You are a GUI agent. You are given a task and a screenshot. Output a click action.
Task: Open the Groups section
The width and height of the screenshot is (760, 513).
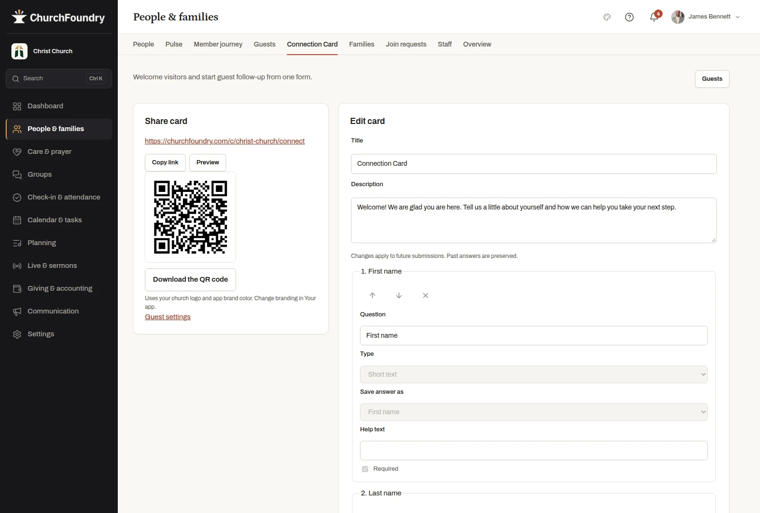tap(59, 174)
